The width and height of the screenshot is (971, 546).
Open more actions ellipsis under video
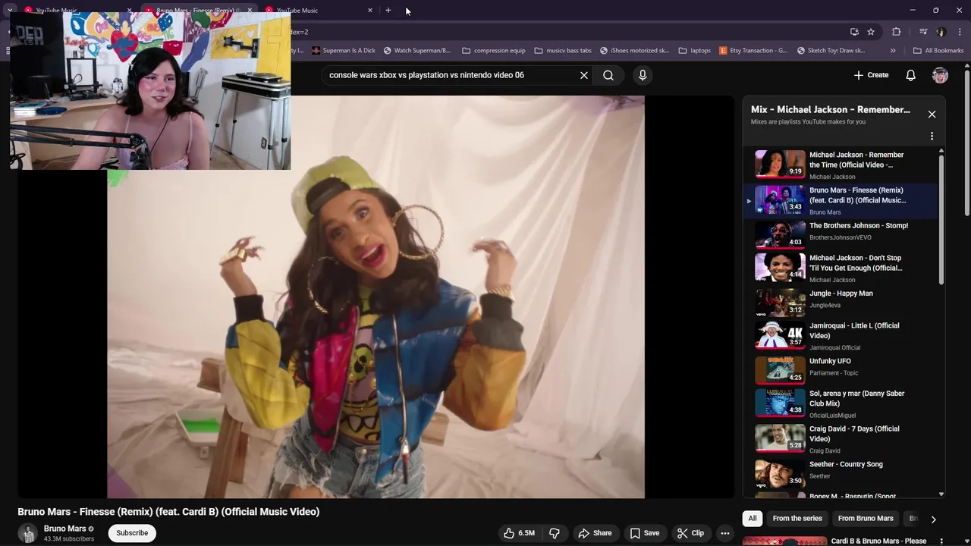[x=725, y=533]
